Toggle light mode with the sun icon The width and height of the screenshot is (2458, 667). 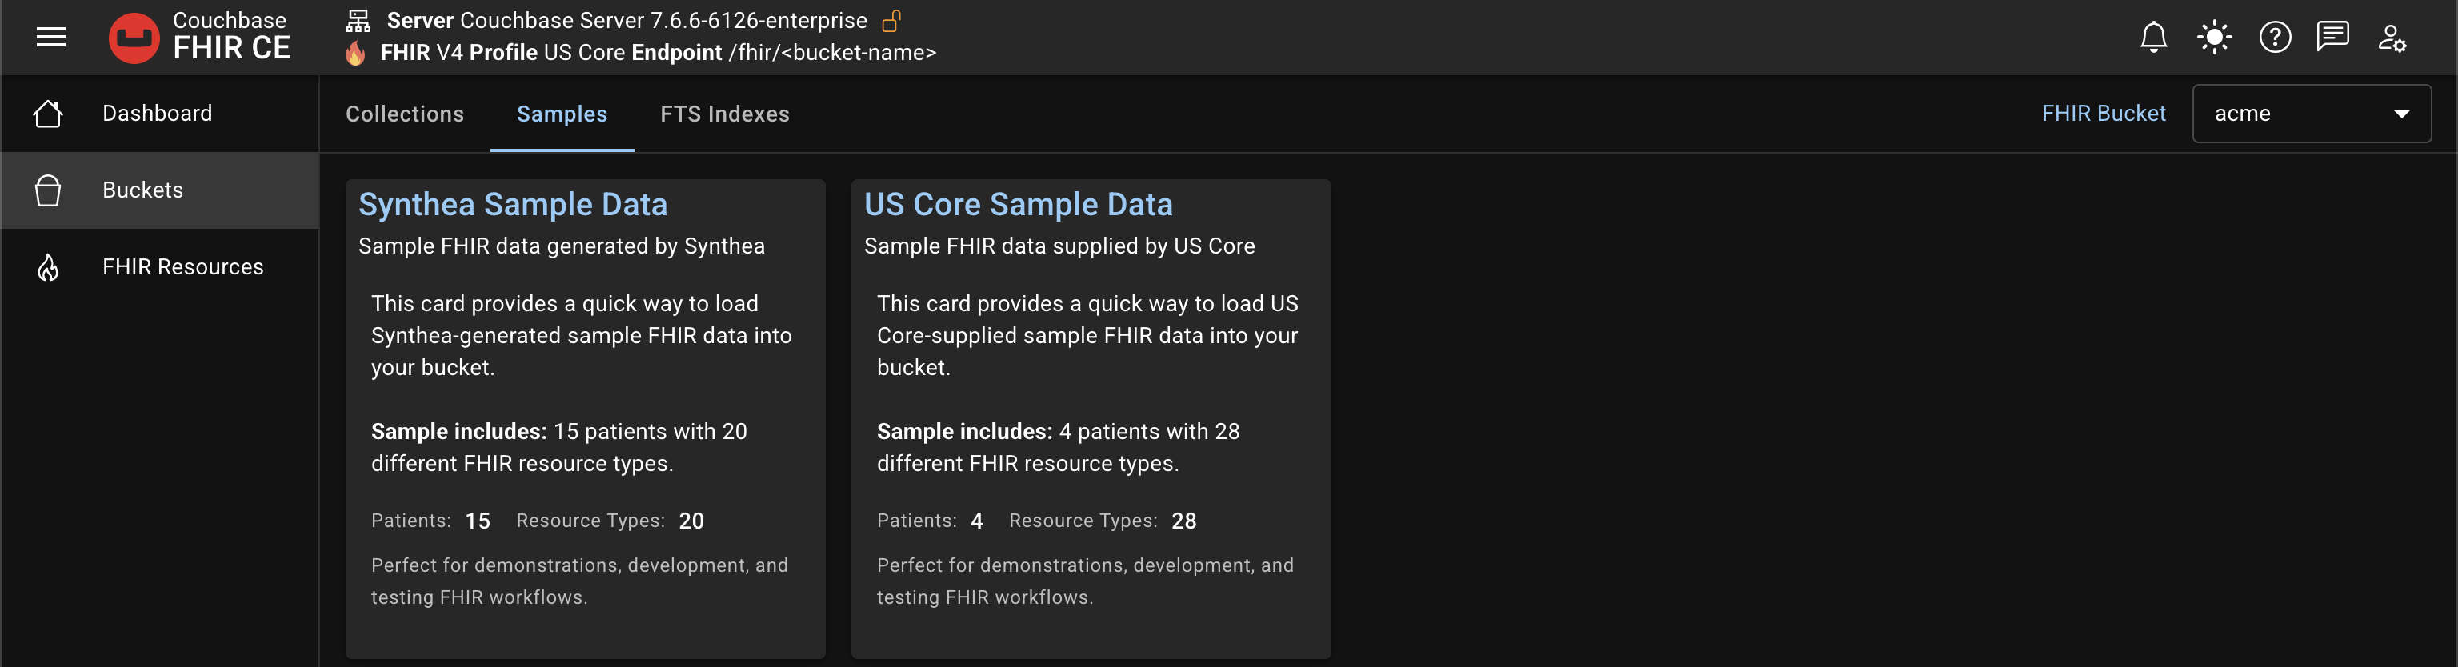tap(2214, 38)
